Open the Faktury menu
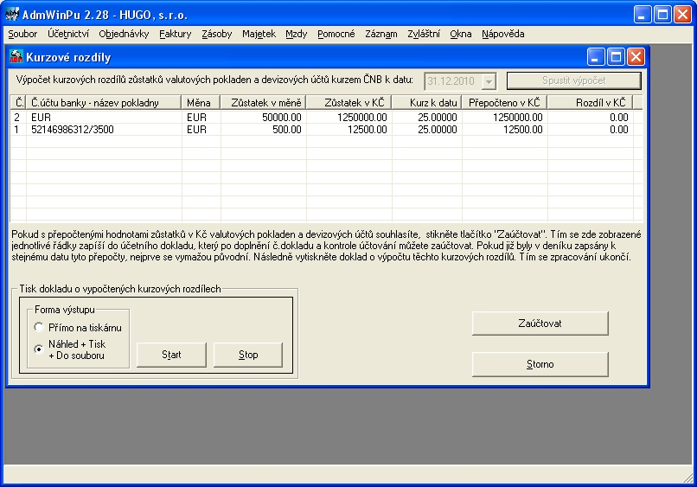 (x=176, y=34)
